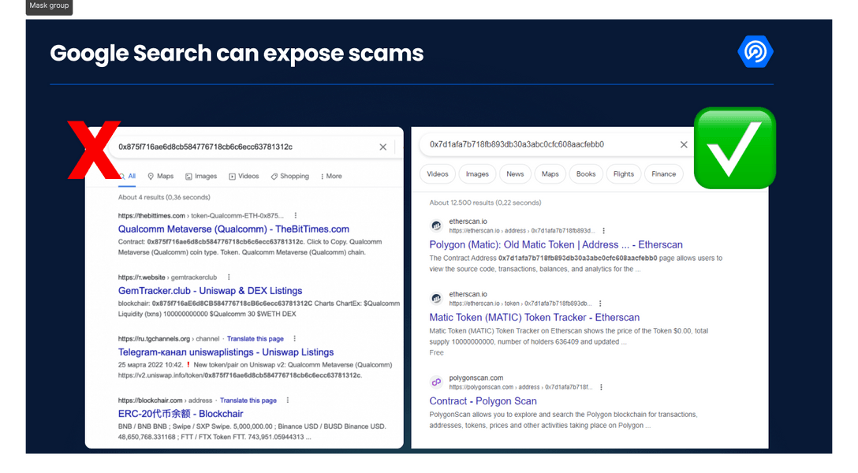The width and height of the screenshot is (858, 473).
Task: Select the Maps filter chip
Action: (x=550, y=174)
